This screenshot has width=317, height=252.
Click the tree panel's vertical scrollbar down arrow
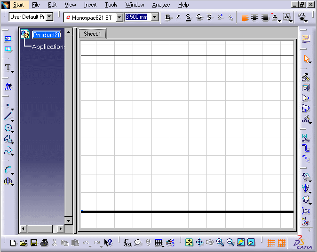(x=68, y=220)
